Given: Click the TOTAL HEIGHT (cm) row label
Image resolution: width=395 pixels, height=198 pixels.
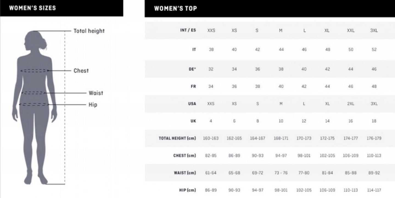Looking at the screenshot, I should [177, 138].
